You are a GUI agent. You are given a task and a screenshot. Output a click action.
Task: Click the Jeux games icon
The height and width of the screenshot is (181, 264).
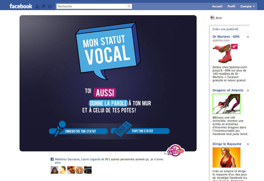pyautogui.click(x=212, y=18)
